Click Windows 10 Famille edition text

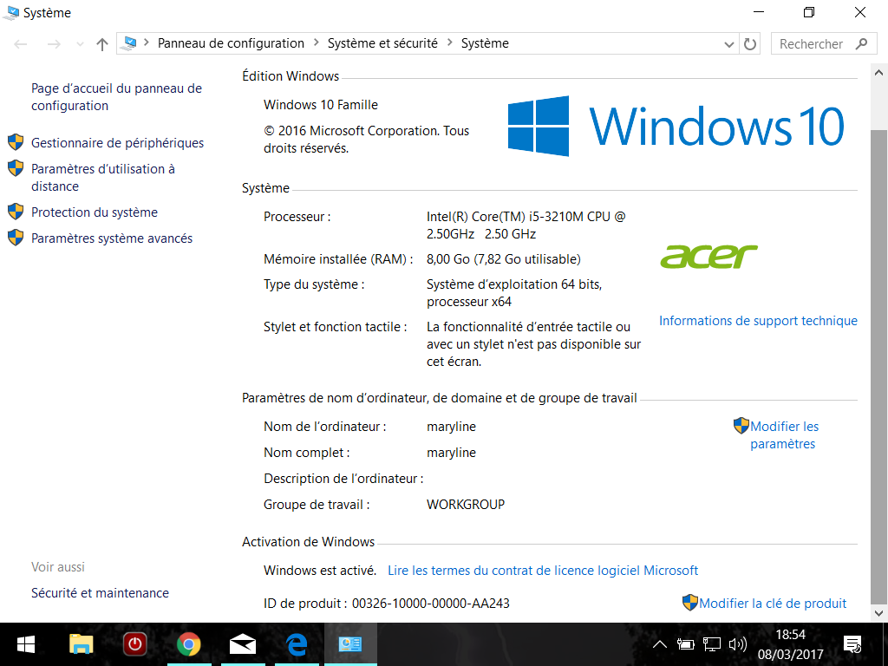321,105
